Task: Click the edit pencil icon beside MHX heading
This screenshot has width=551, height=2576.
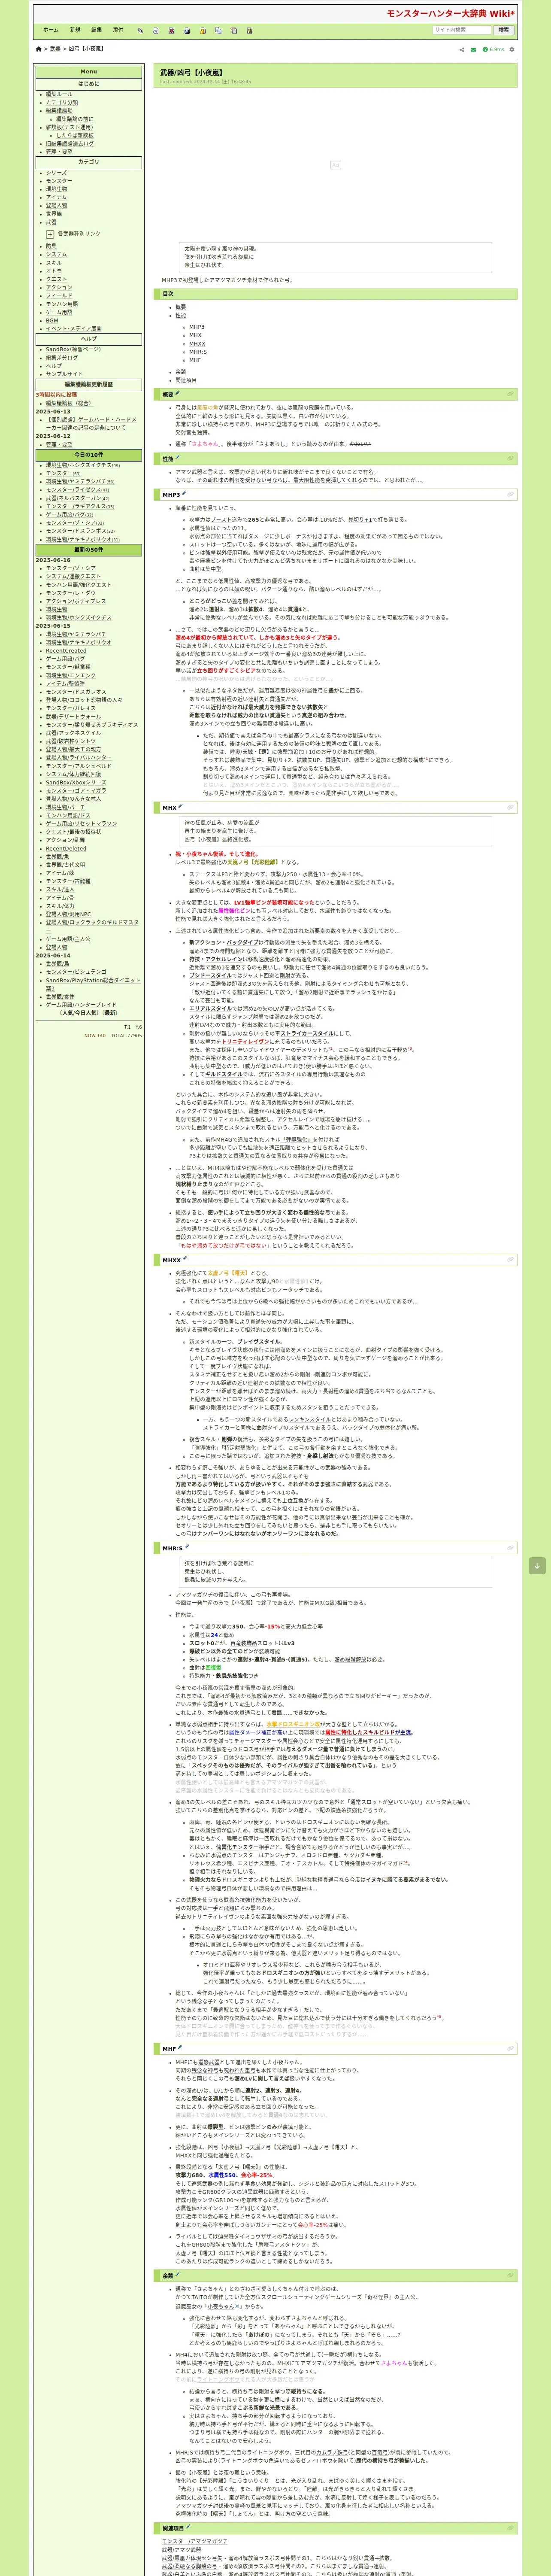Action: click(x=181, y=806)
